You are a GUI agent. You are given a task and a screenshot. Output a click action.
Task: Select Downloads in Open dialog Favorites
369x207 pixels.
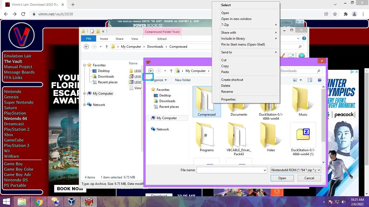[167, 101]
